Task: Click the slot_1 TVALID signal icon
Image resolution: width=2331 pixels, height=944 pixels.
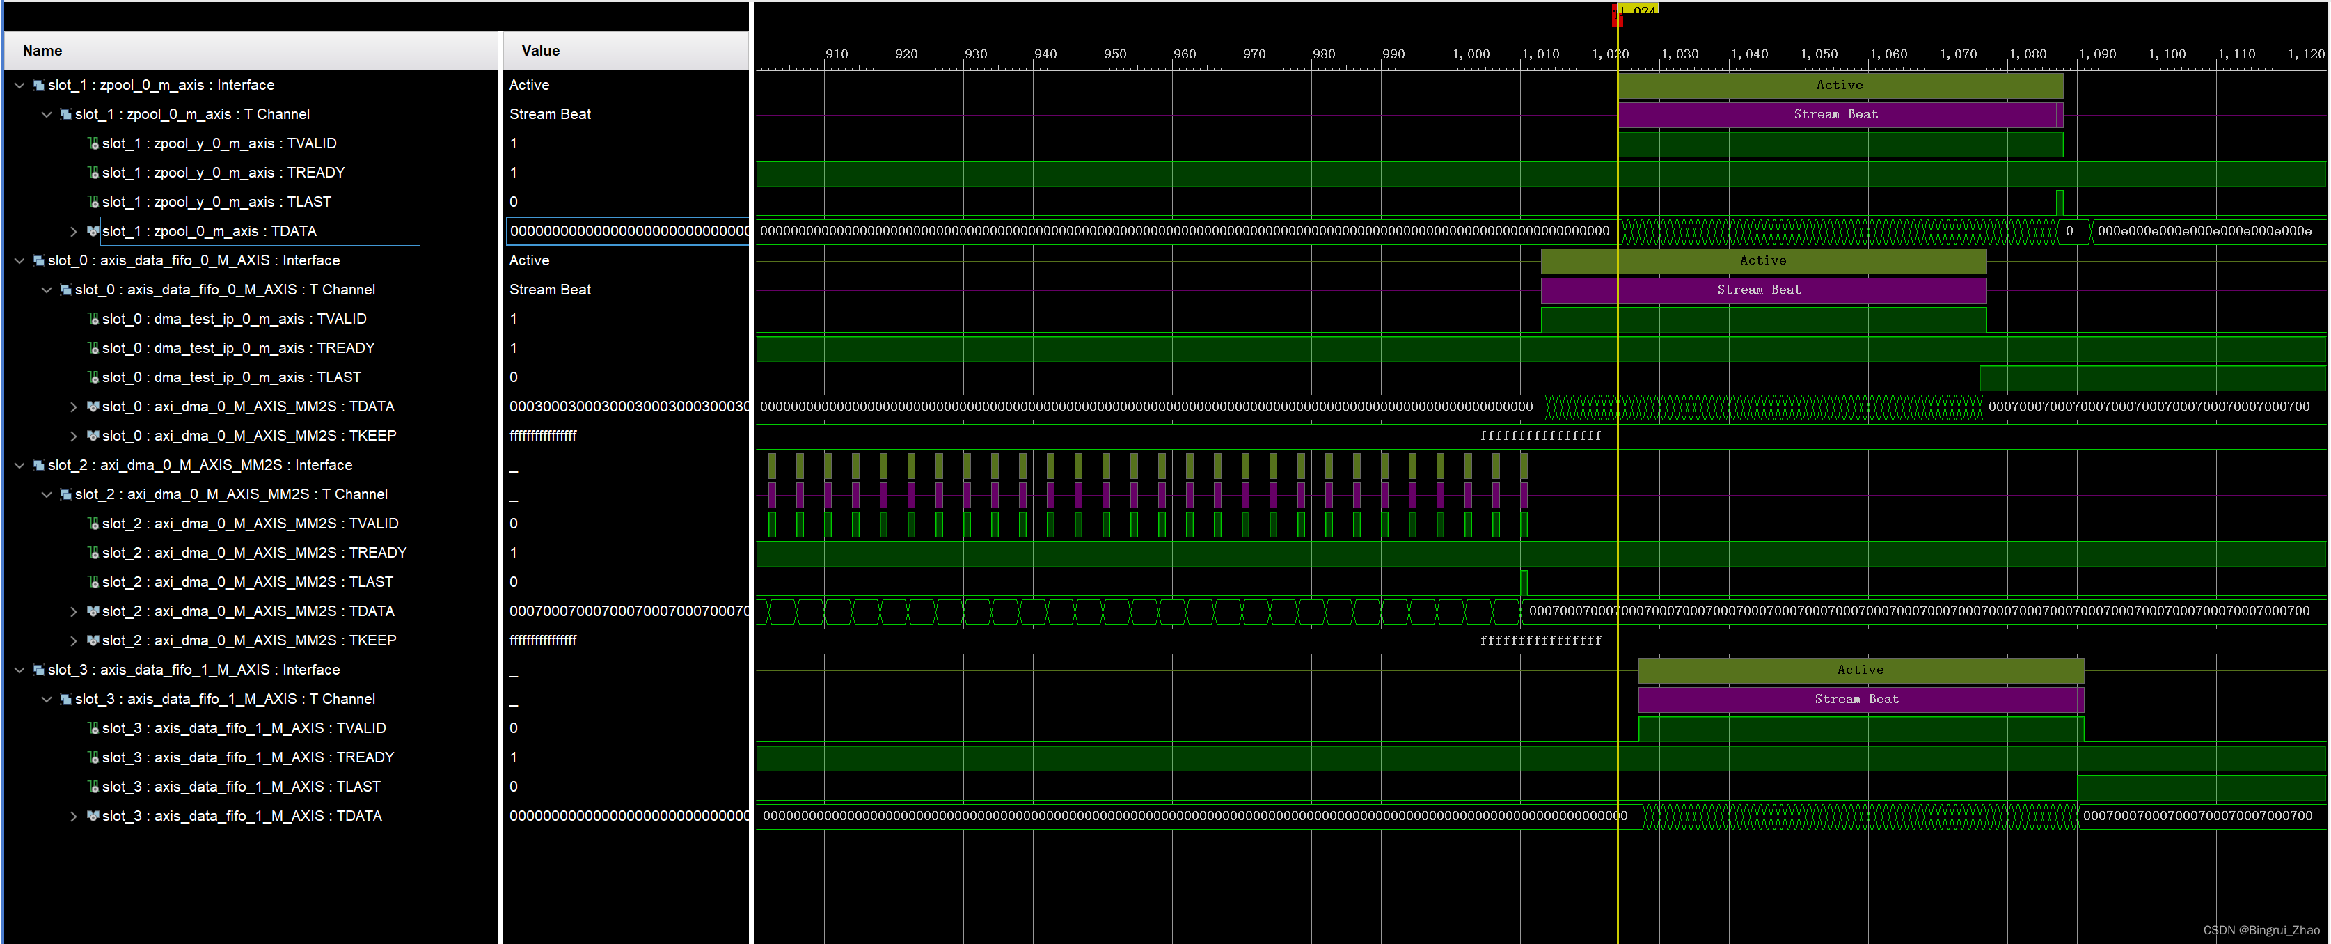Action: point(93,144)
